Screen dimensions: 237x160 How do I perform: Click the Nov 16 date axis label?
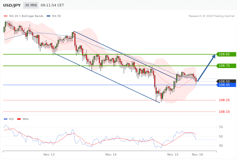pyautogui.click(x=197, y=154)
